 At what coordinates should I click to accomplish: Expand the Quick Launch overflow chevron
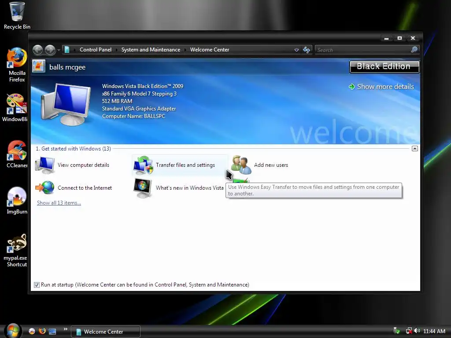(66, 329)
